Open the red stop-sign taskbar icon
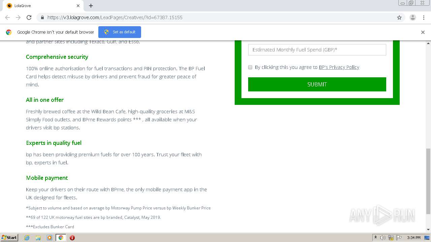Screen dimensions: 431x242 click(72, 238)
